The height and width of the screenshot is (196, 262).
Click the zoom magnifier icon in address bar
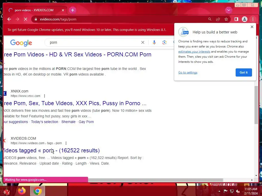tap(210, 19)
